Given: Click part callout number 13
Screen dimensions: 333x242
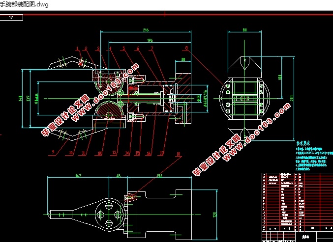Looking at the screenshot, I should tap(114, 152).
